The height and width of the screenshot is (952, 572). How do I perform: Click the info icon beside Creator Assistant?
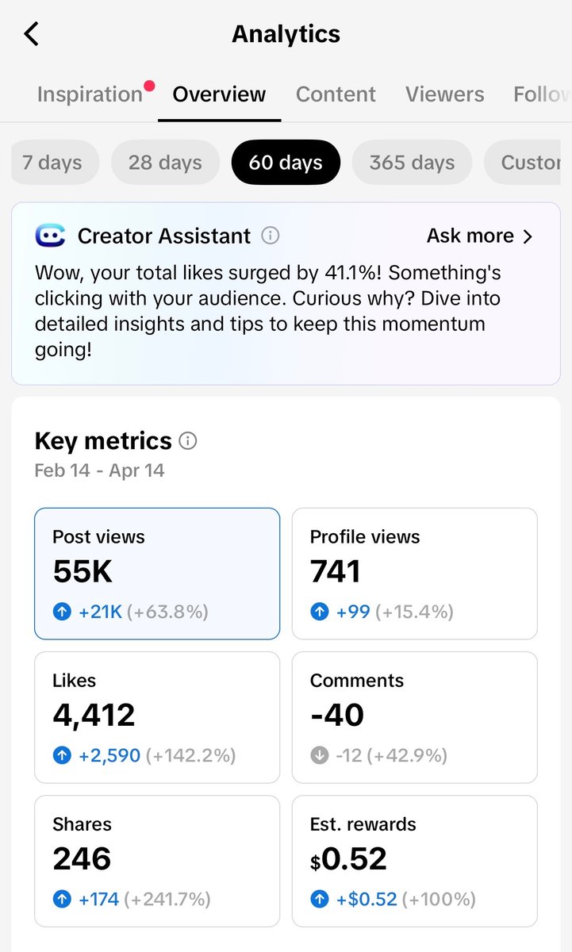pyautogui.click(x=269, y=236)
